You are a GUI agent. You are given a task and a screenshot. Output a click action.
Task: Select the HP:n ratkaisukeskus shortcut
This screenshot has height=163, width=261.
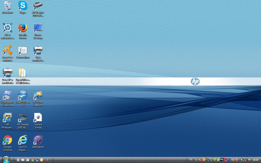[8, 31]
